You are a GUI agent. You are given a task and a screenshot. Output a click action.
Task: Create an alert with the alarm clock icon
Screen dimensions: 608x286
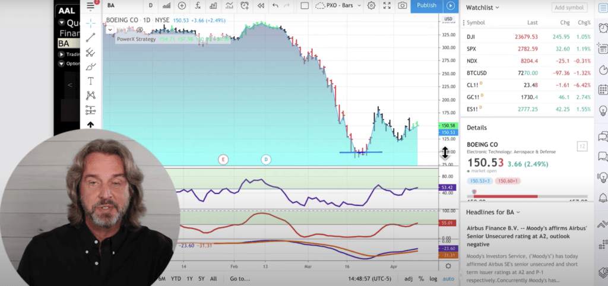[x=245, y=5]
